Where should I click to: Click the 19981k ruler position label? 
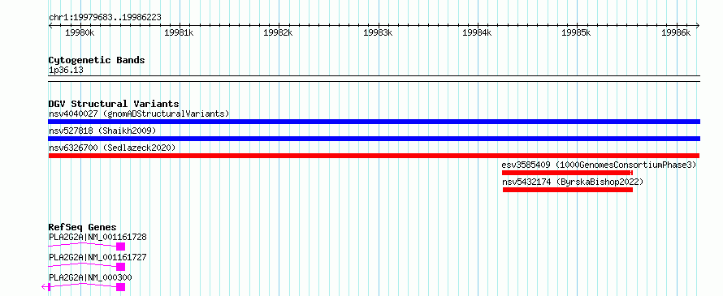(179, 32)
